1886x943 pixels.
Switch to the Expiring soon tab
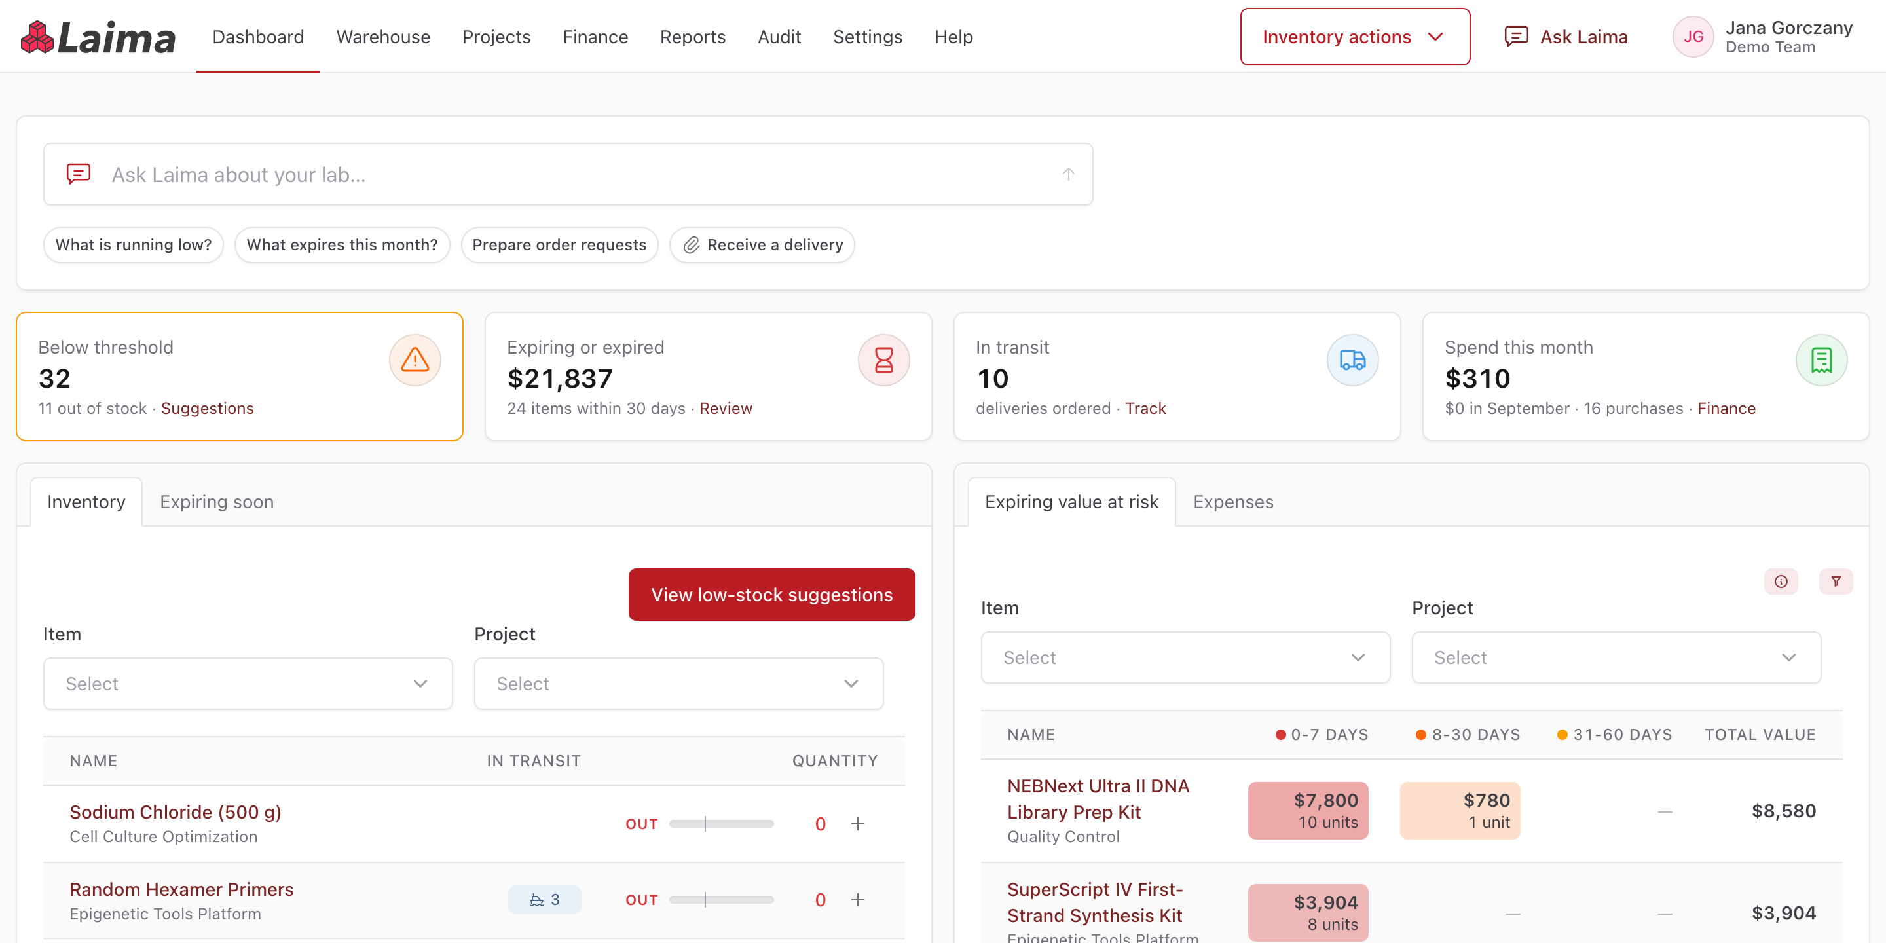coord(217,502)
